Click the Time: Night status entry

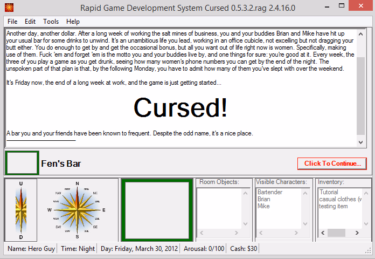coord(78,249)
